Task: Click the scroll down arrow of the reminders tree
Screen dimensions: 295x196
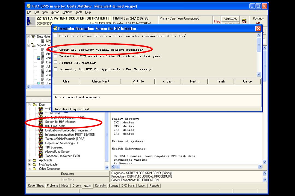Action: coord(107,168)
